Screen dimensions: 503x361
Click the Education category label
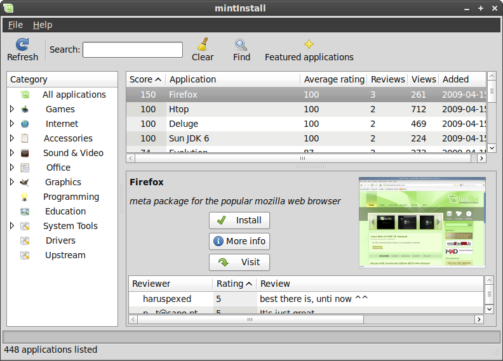click(65, 211)
